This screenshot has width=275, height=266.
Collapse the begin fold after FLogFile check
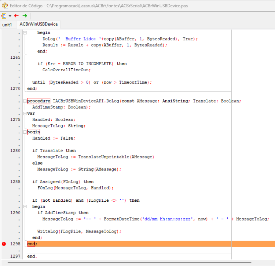click(25, 206)
